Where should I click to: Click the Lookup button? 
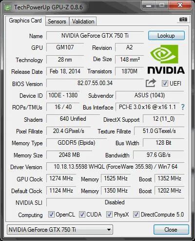pyautogui.click(x=166, y=36)
